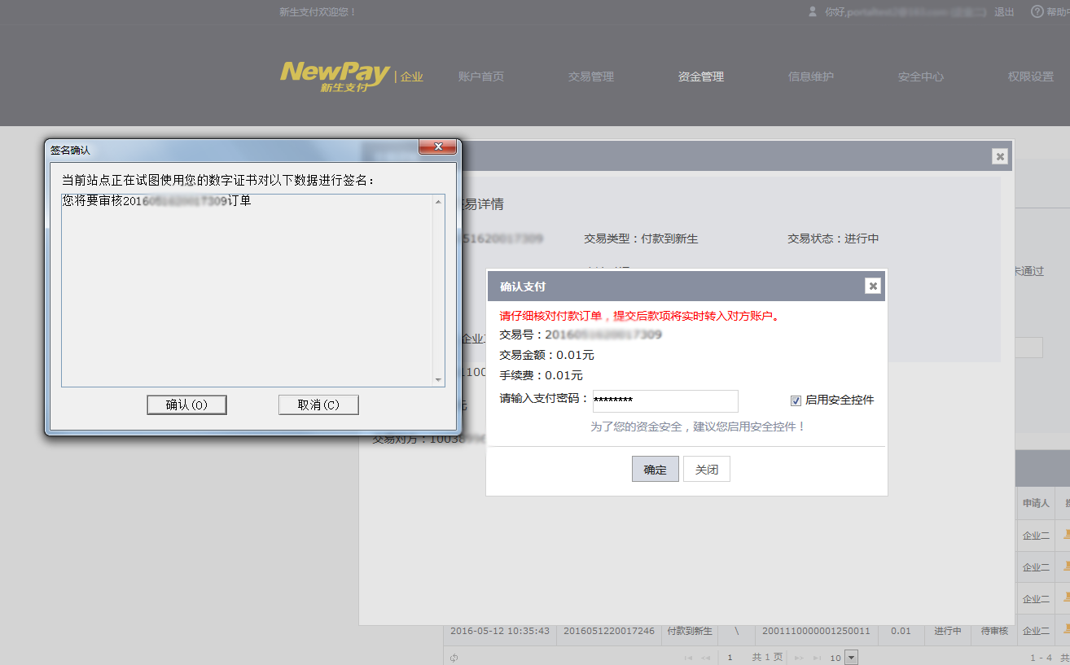This screenshot has width=1070, height=665.
Task: Go to previous page pager icon
Action: [x=706, y=658]
